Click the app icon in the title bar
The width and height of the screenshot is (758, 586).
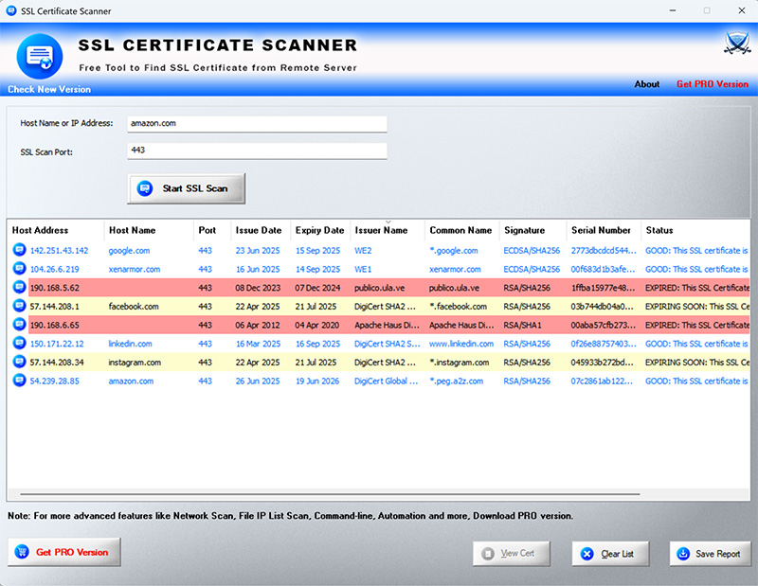click(x=11, y=10)
